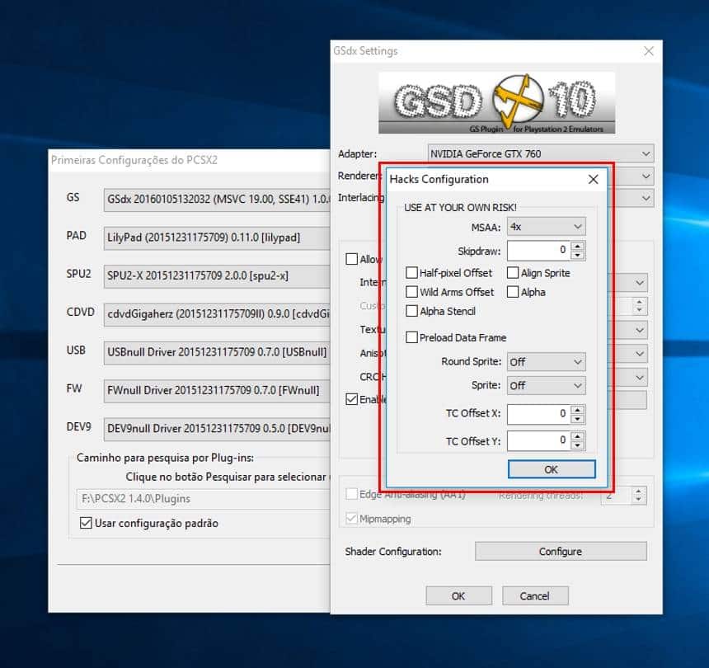Viewport: 709px width, 668px height.
Task: Click the TC Offset X field
Action: coord(538,414)
